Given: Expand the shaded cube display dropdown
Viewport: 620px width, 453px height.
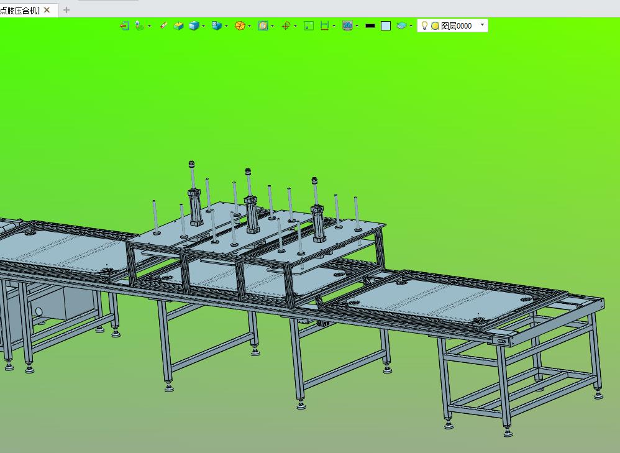Looking at the screenshot, I should click(203, 25).
